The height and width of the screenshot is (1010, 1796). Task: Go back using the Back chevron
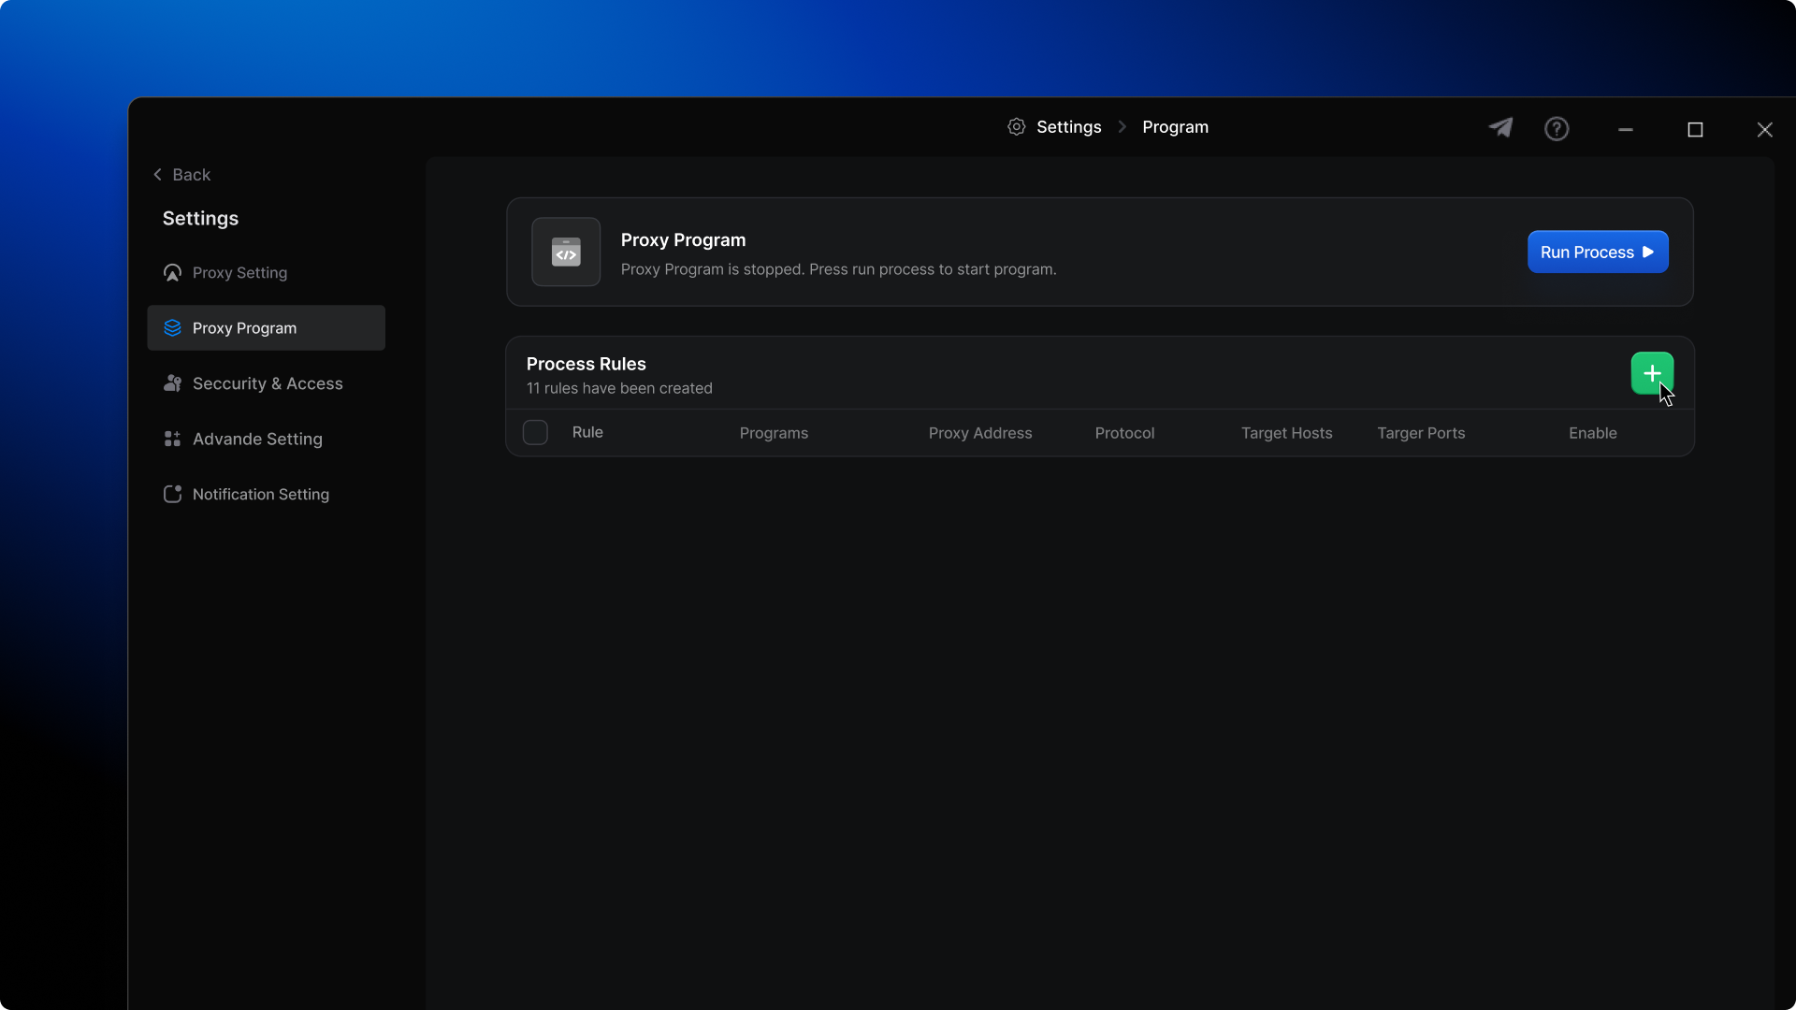[158, 175]
